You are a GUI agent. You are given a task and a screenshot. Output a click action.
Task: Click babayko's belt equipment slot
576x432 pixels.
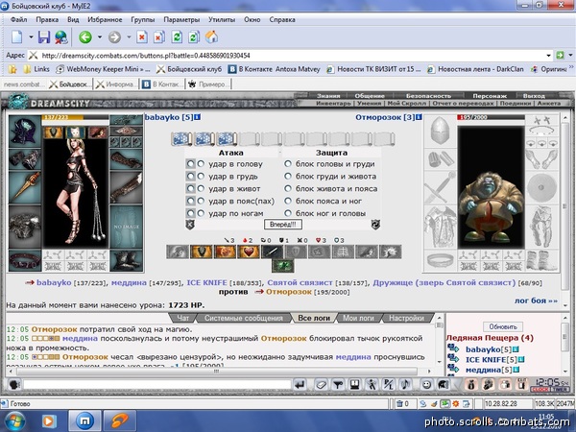pyautogui.click(x=25, y=261)
